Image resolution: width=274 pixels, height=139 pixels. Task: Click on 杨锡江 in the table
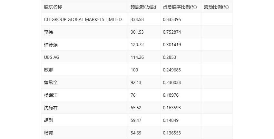51,95
